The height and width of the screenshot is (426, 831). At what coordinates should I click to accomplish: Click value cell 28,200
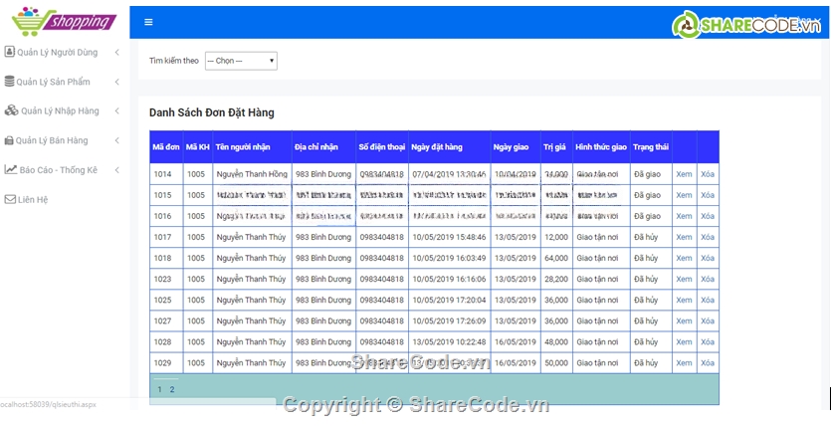click(x=556, y=279)
